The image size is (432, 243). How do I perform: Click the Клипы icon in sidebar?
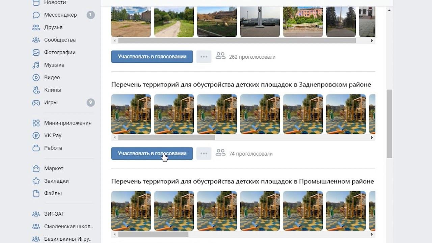[36, 90]
